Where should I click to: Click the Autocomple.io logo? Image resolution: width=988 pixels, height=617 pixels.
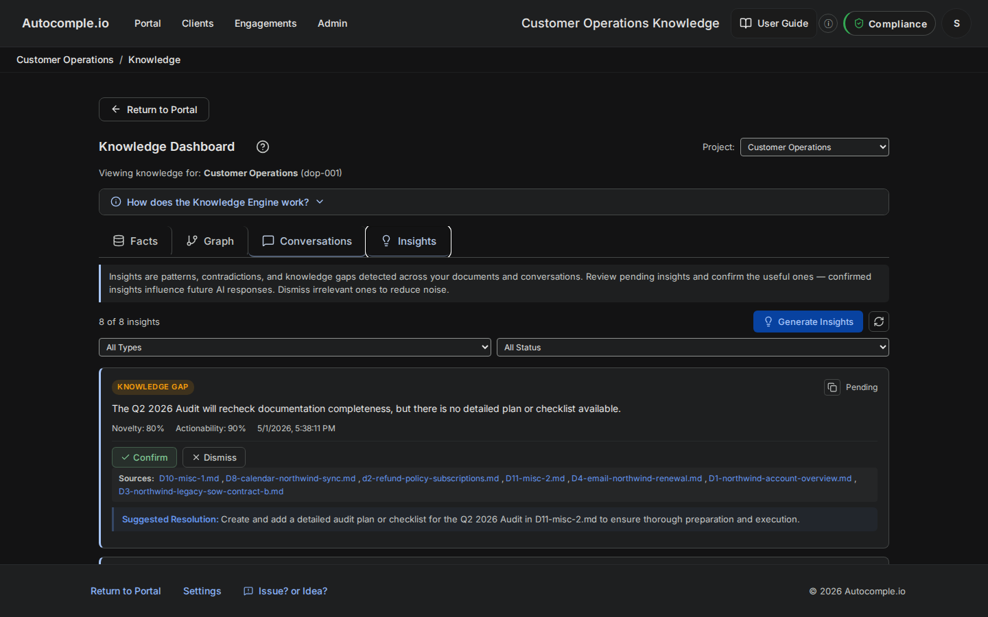click(65, 23)
